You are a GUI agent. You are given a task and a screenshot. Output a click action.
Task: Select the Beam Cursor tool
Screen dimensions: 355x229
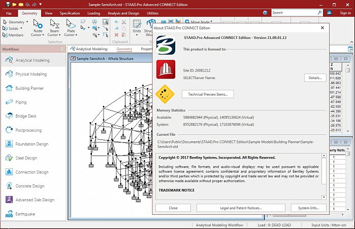coord(54,27)
